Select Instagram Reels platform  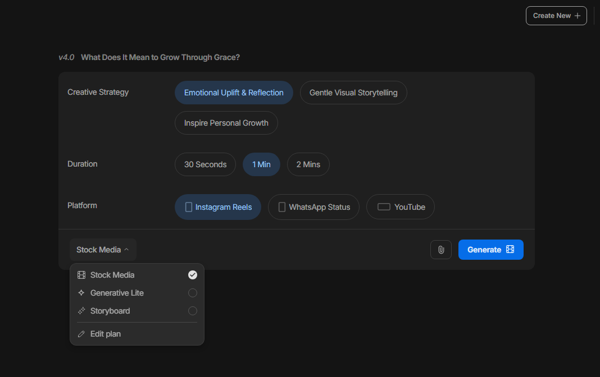click(x=218, y=207)
